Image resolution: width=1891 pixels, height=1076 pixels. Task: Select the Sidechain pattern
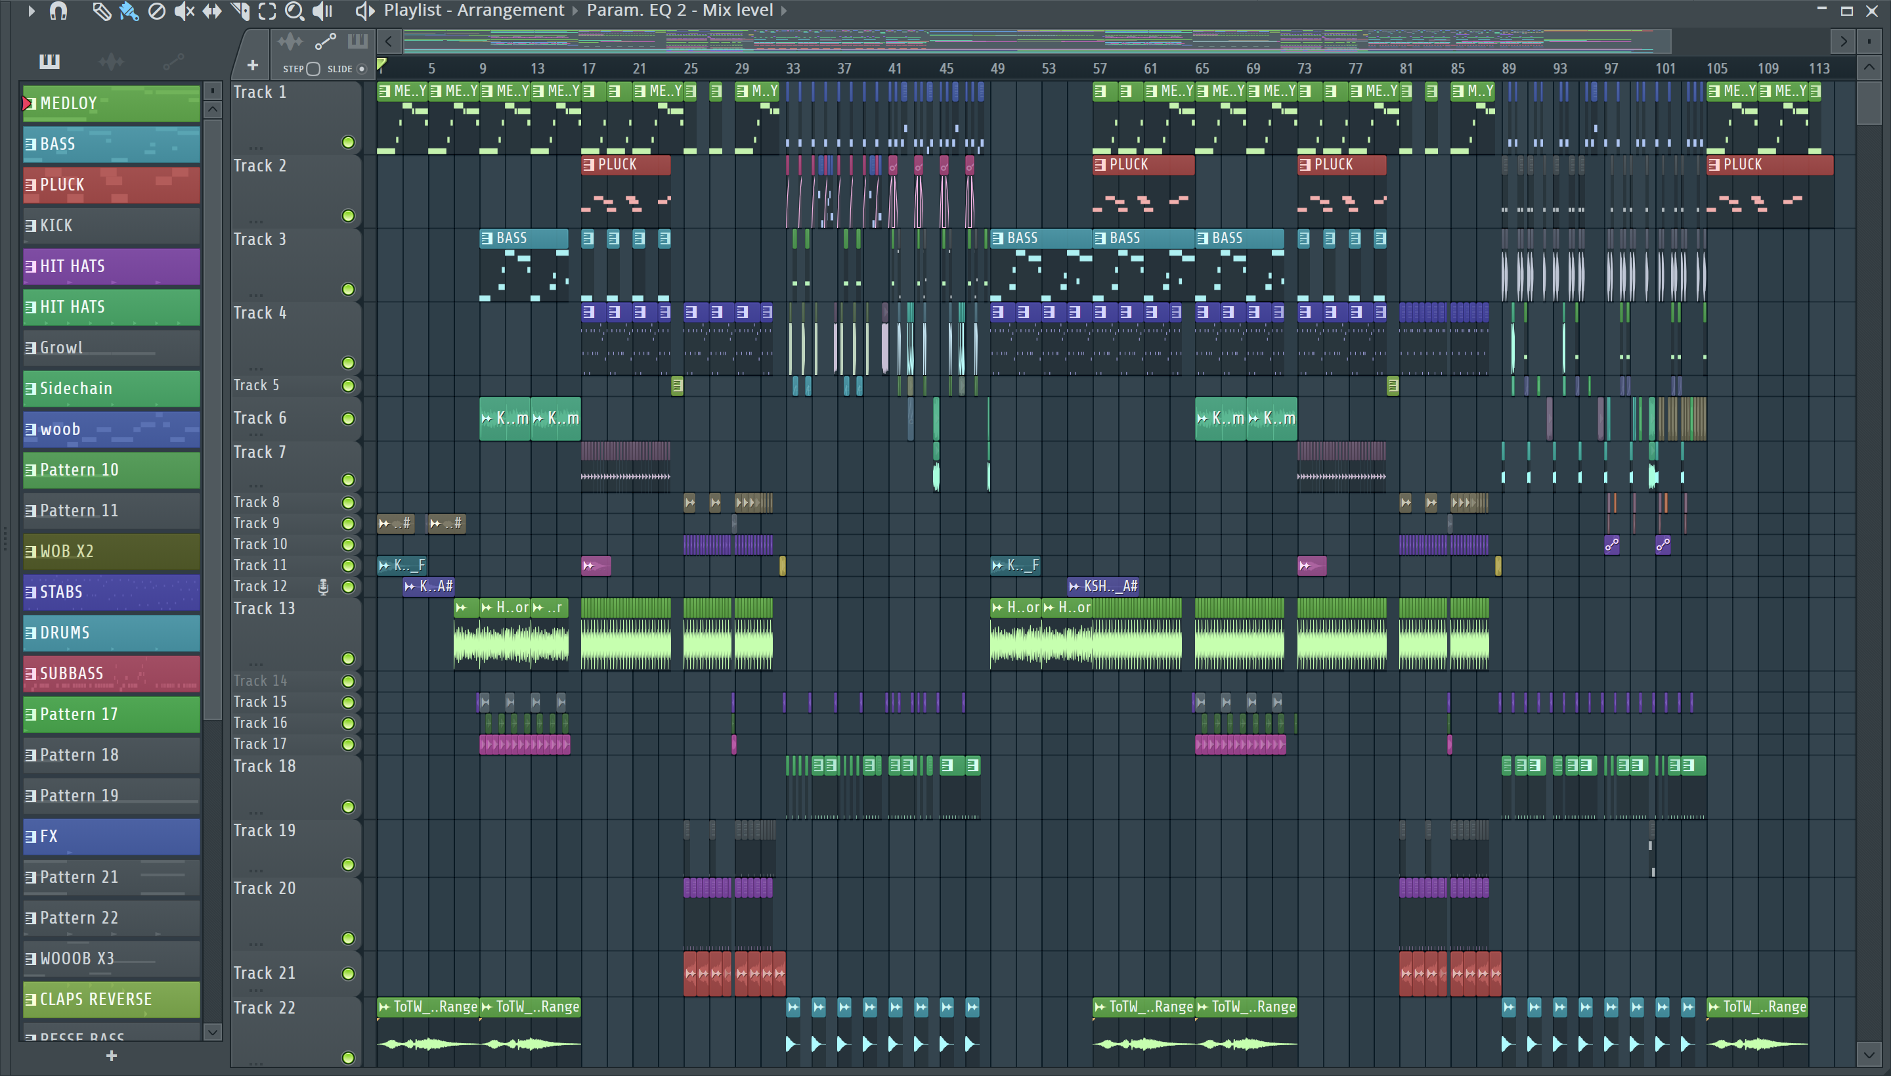pos(112,388)
